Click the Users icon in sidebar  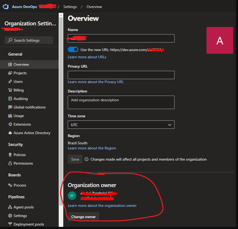(x=10, y=81)
